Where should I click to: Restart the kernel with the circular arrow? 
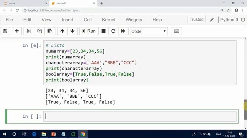[113, 31]
